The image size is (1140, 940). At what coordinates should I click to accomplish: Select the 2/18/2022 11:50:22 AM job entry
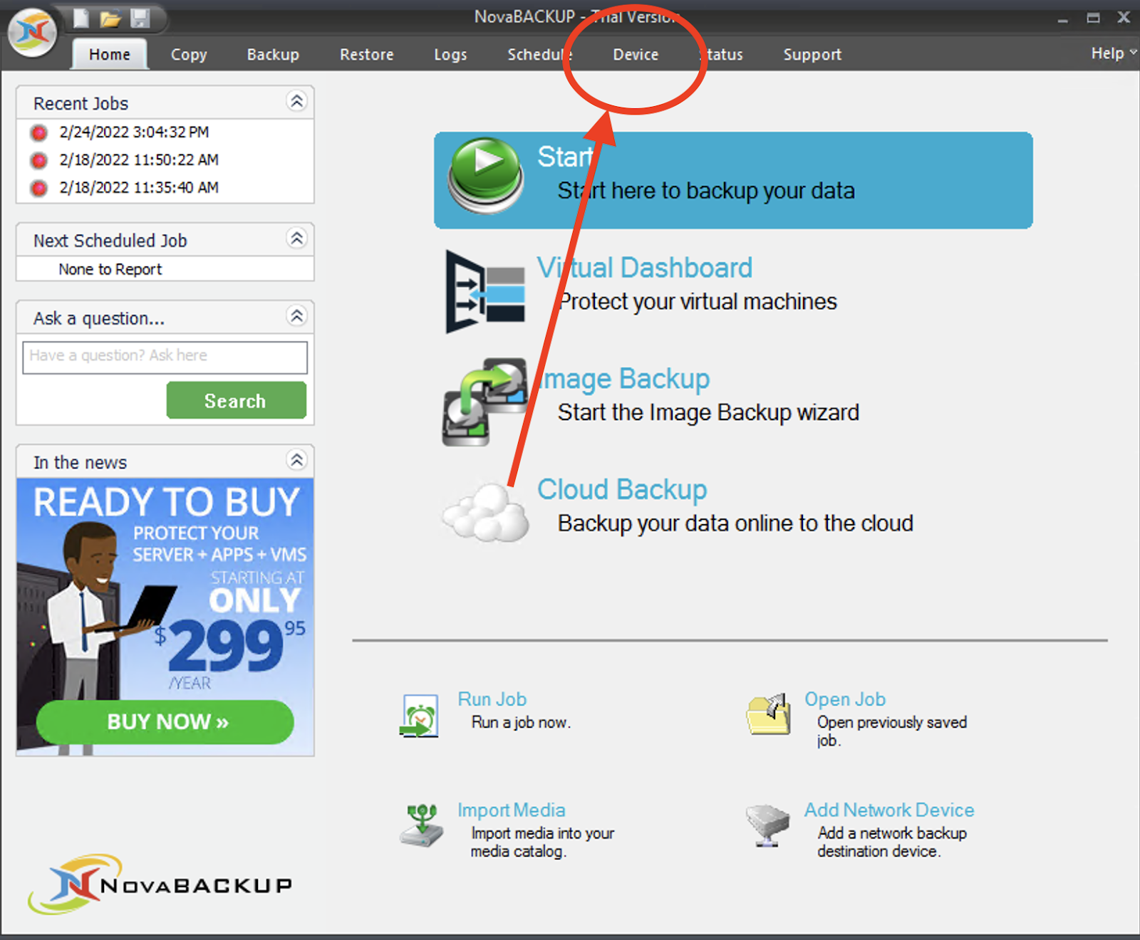click(x=139, y=160)
